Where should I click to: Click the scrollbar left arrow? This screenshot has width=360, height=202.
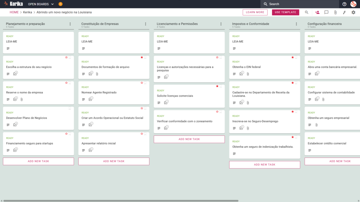1,201
